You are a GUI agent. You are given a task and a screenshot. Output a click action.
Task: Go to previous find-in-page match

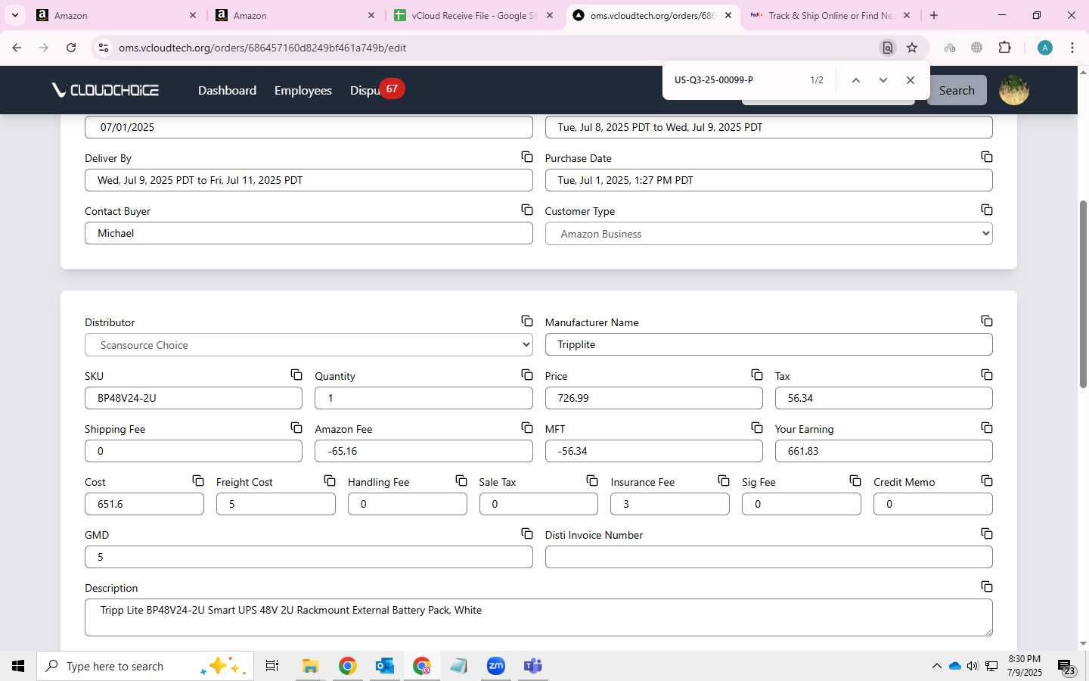pyautogui.click(x=856, y=80)
